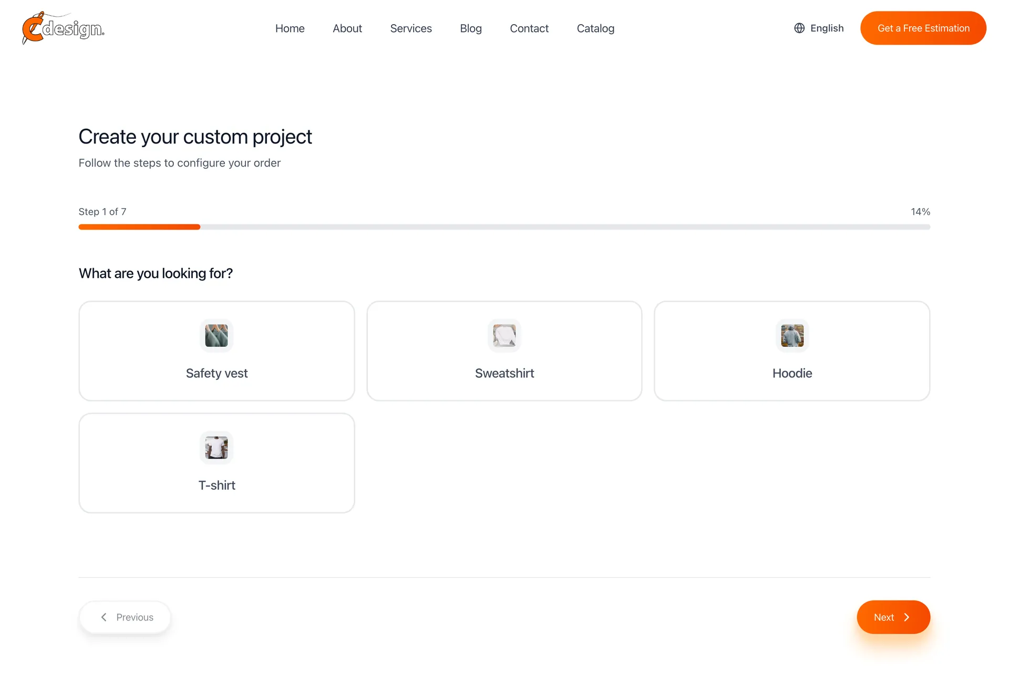This screenshot has width=1009, height=683.
Task: Click the Cdesign logo
Action: tap(63, 28)
